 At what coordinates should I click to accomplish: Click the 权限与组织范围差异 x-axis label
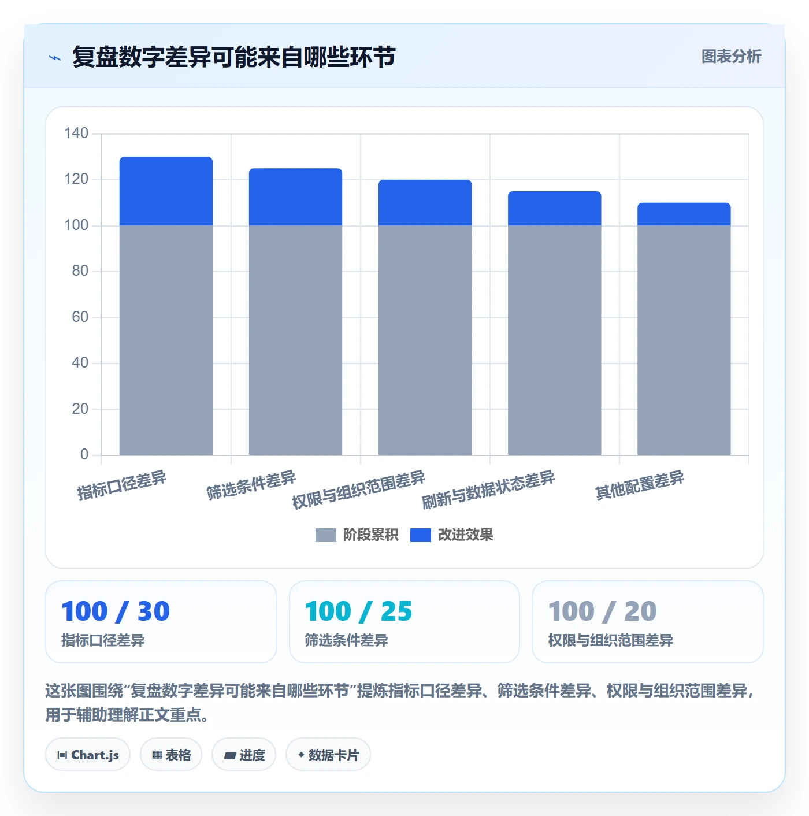point(359,489)
